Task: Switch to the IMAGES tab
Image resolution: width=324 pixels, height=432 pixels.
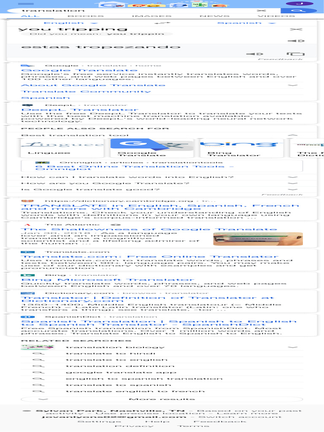Action: (x=151, y=16)
